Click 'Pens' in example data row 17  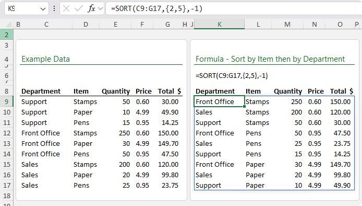81,186
